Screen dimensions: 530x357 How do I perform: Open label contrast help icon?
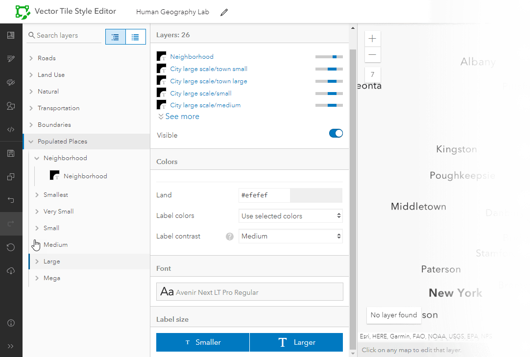click(229, 237)
